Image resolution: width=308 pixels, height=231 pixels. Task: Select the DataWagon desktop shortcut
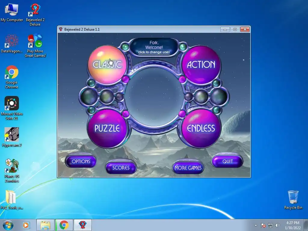(12, 44)
